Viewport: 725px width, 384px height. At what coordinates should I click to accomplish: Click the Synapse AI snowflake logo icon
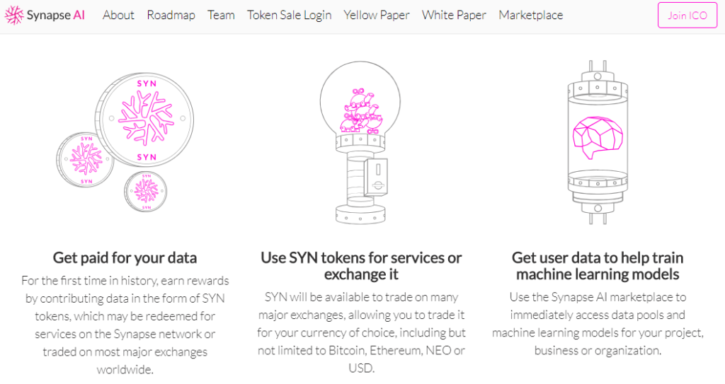[x=14, y=16]
